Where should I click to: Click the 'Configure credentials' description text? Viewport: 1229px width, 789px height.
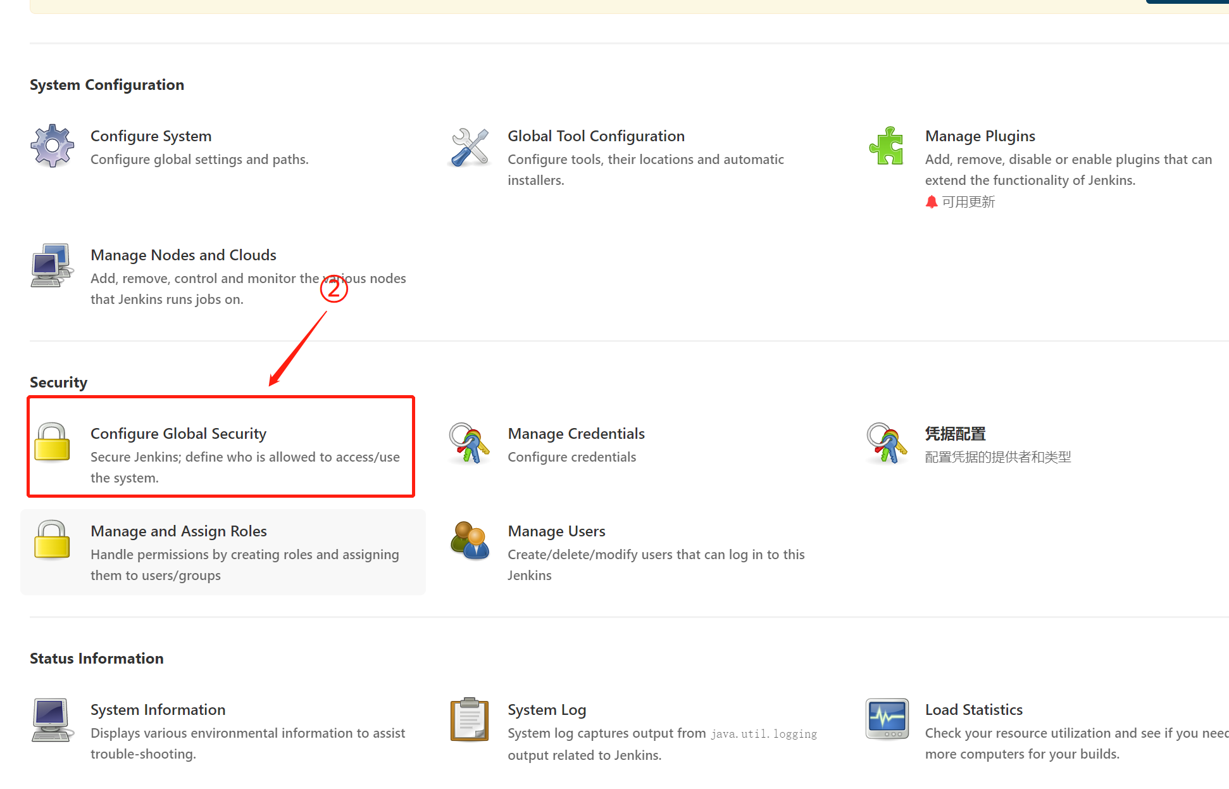(x=571, y=457)
